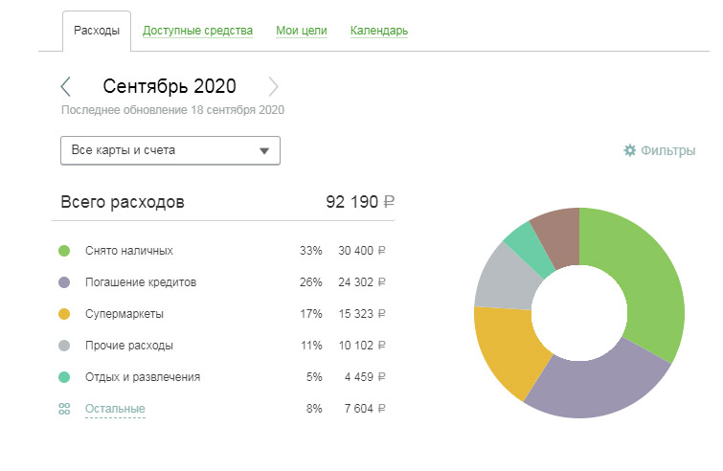
Task: Click the 11% percentage value
Action: point(311,346)
